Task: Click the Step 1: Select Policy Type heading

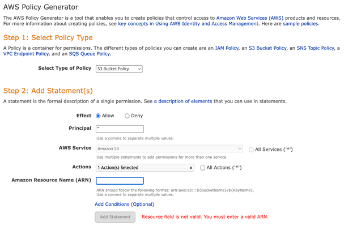Action: (x=48, y=37)
